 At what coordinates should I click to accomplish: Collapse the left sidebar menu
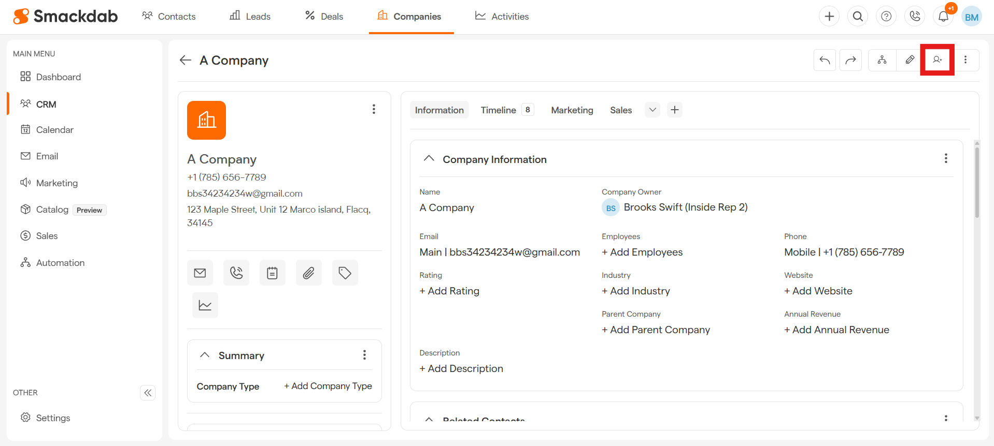(x=148, y=393)
